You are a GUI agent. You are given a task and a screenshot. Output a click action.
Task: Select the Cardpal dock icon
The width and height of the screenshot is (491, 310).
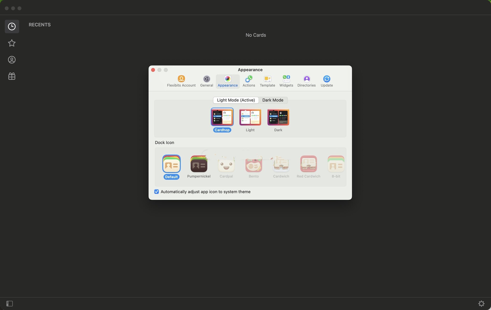pyautogui.click(x=226, y=164)
